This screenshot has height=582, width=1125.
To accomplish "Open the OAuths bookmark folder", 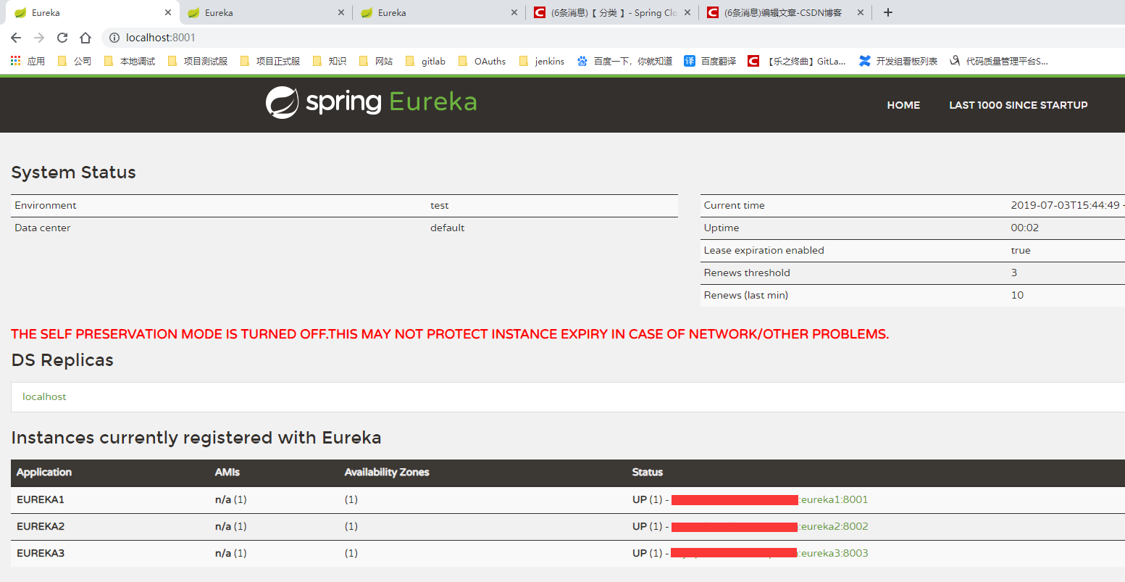I will (x=482, y=61).
